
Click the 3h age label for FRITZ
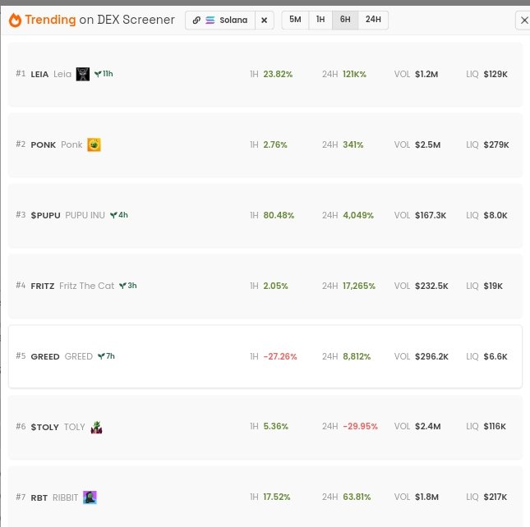click(132, 286)
